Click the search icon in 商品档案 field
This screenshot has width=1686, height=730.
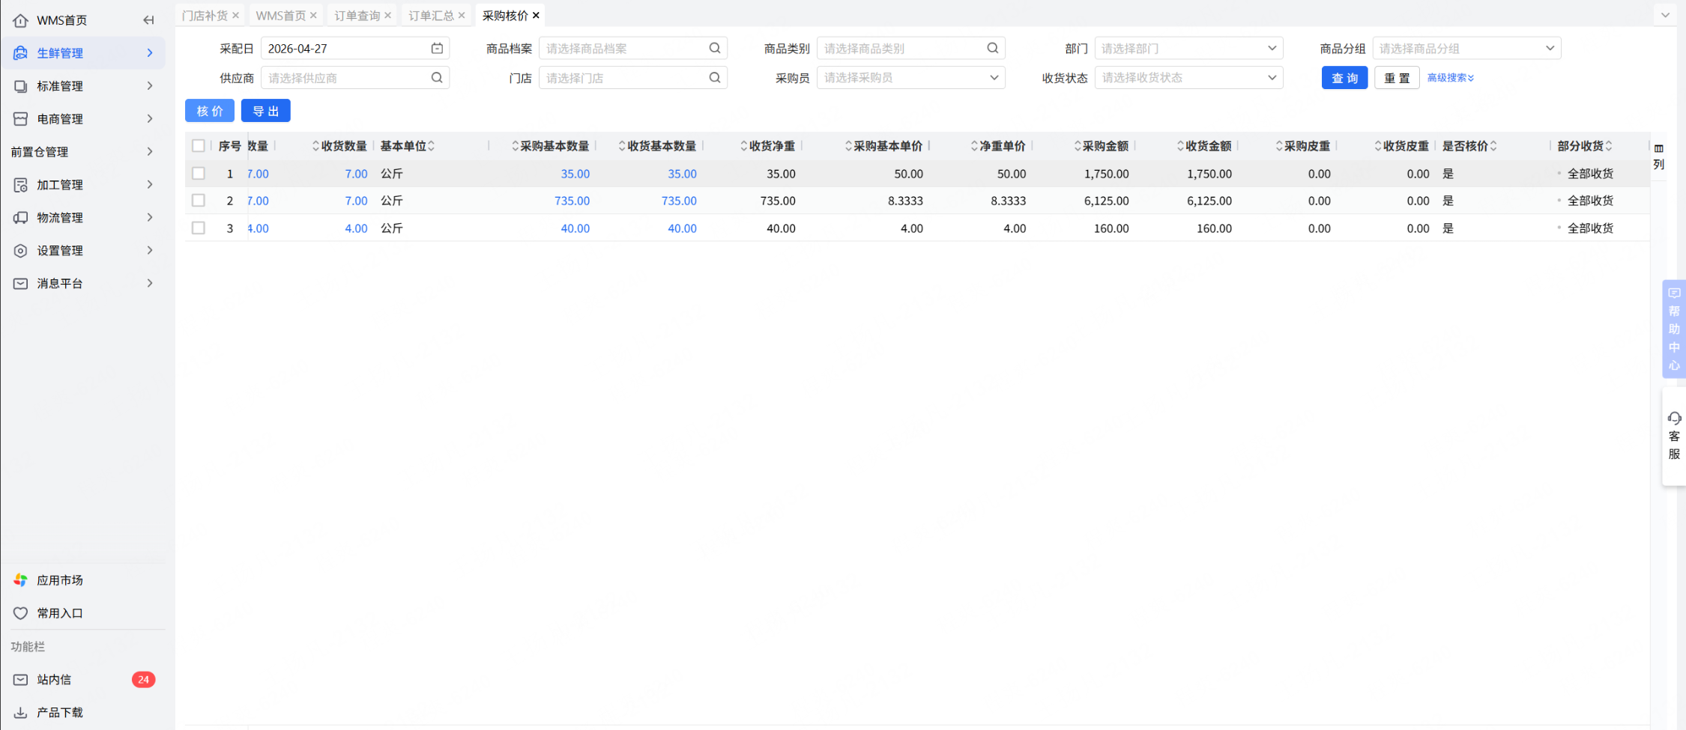(x=715, y=48)
